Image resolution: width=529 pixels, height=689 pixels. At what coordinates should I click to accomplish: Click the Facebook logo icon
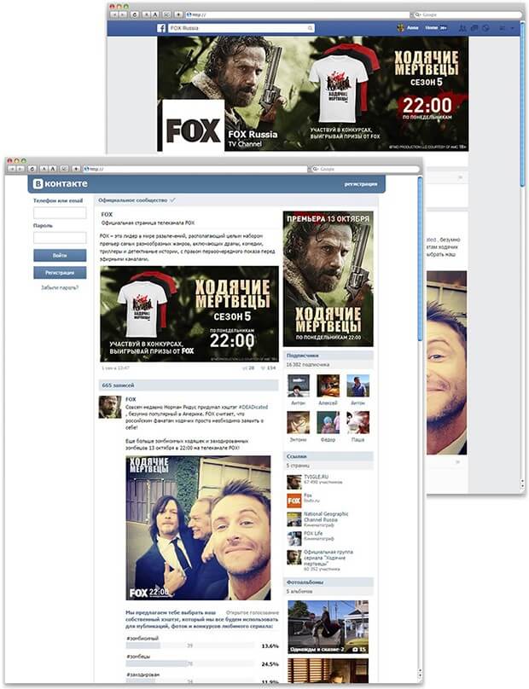[x=160, y=28]
